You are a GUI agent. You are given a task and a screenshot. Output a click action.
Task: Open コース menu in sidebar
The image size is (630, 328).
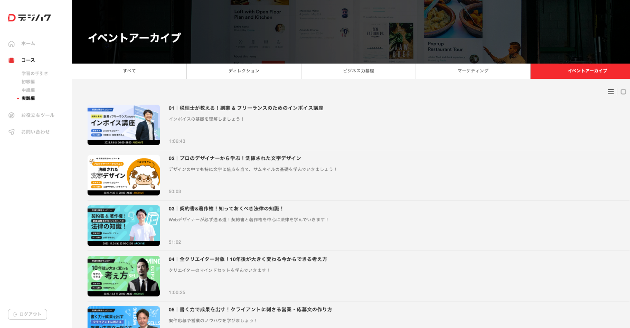pos(28,60)
